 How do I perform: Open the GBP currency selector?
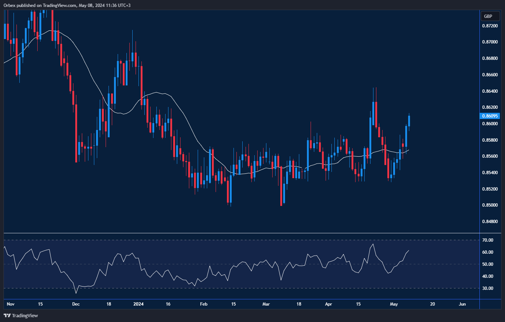[x=488, y=16]
